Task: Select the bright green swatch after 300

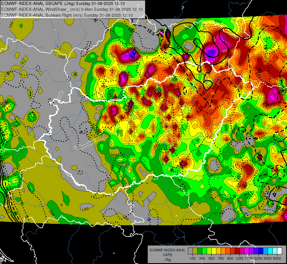Action: (x=204, y=251)
